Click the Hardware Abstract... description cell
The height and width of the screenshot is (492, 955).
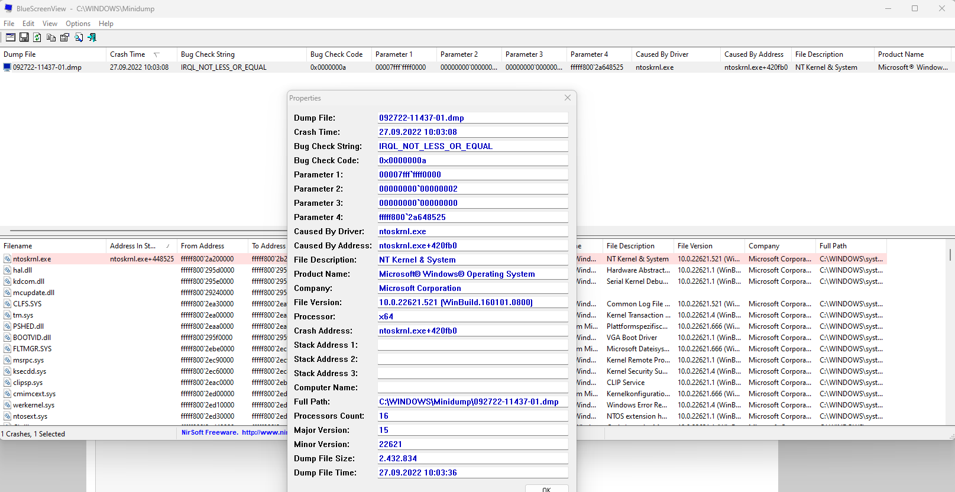point(638,270)
